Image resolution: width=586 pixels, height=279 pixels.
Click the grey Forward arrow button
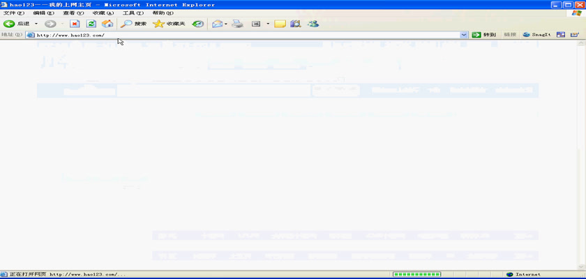pos(50,24)
